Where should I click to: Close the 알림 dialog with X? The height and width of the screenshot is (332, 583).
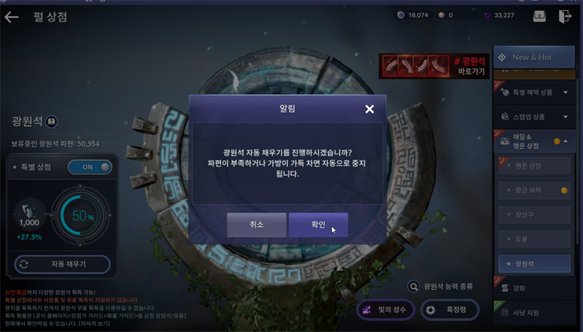point(369,109)
